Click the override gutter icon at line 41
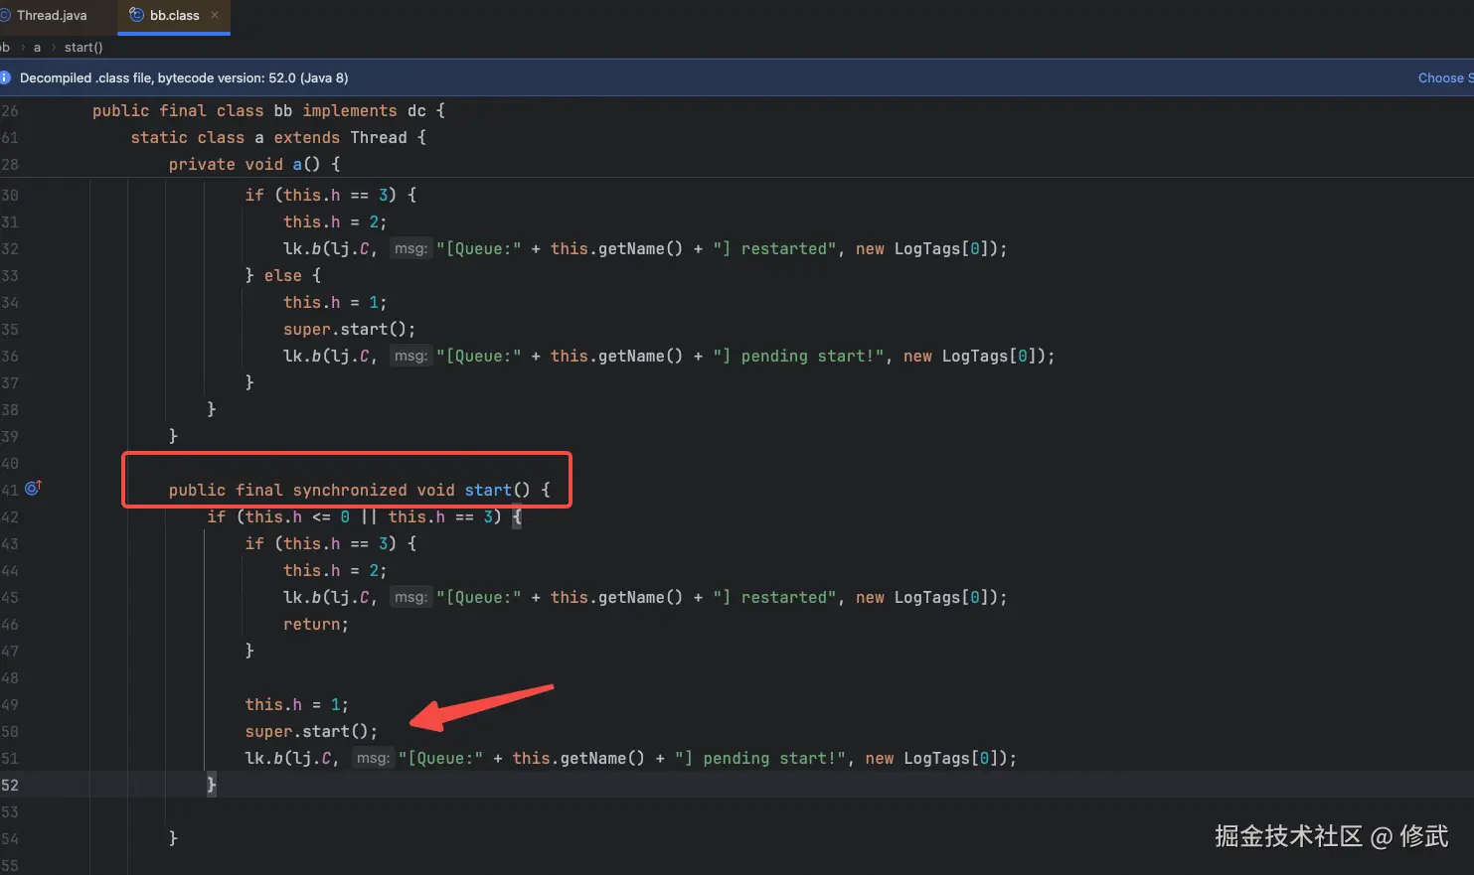1474x875 pixels. coord(33,488)
